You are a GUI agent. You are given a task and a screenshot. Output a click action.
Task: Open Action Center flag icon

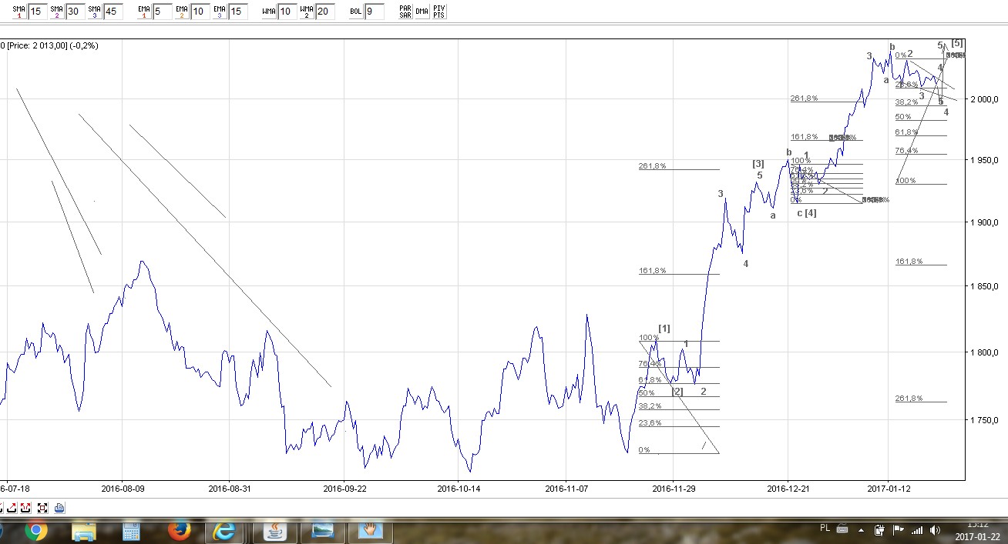point(898,529)
